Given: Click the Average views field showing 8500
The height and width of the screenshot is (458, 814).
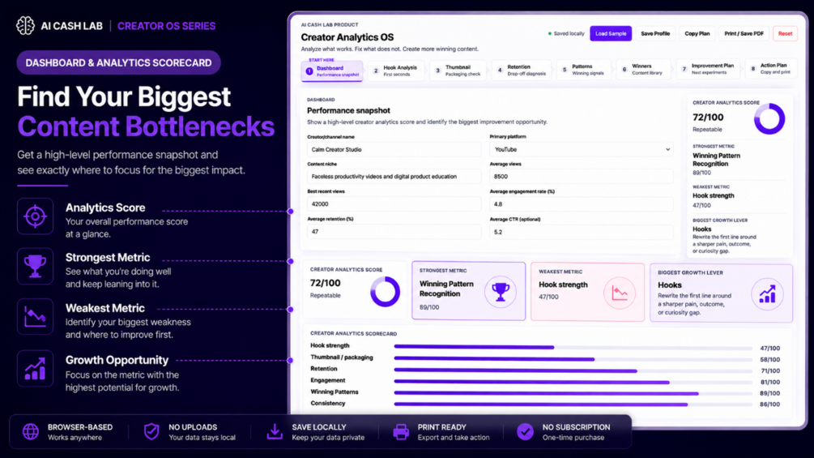Looking at the screenshot, I should tap(582, 177).
